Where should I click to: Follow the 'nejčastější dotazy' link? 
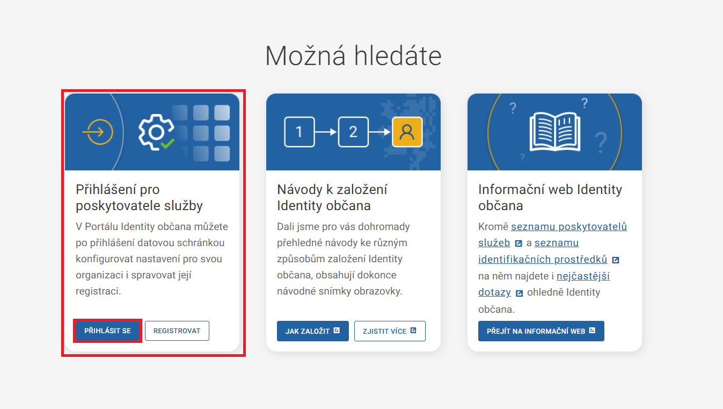tap(583, 276)
